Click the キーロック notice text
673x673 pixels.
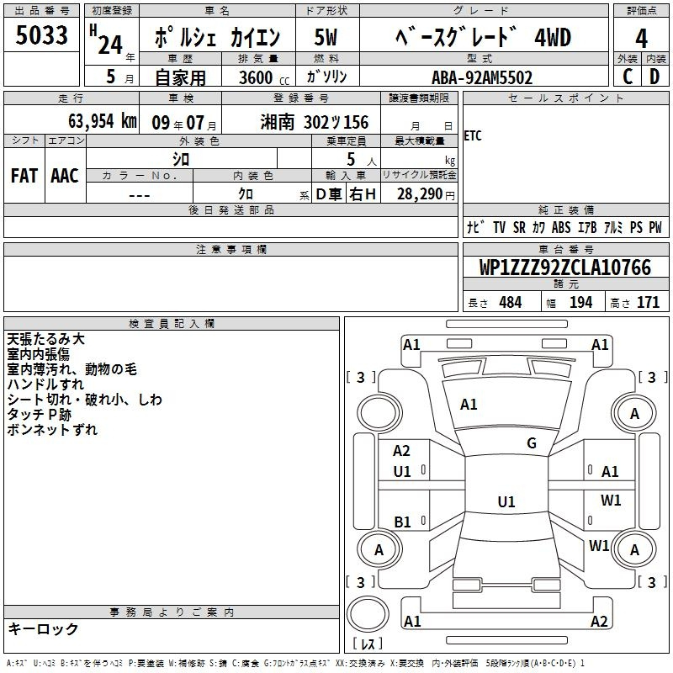[x=43, y=629]
